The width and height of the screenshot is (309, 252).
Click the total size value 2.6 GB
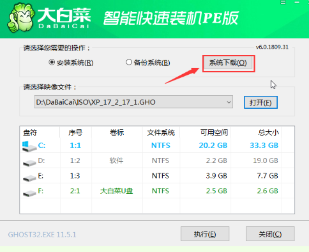pyautogui.click(x=268, y=191)
